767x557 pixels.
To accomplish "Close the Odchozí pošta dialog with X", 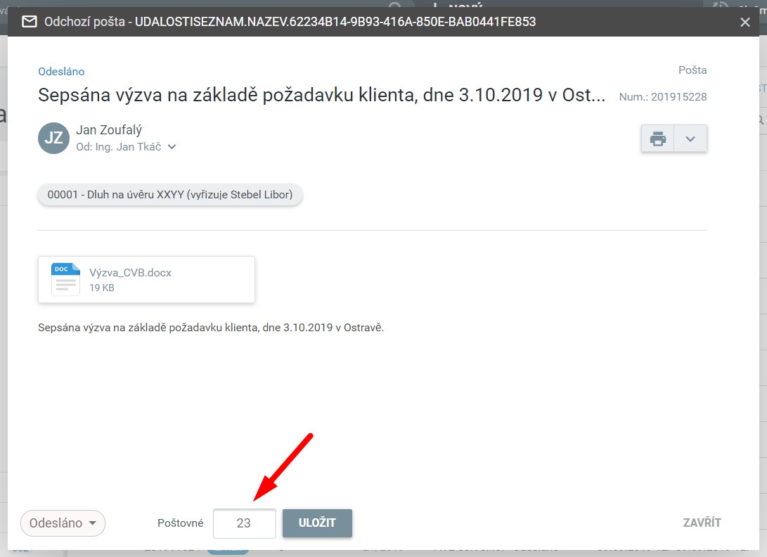I will click(745, 22).
